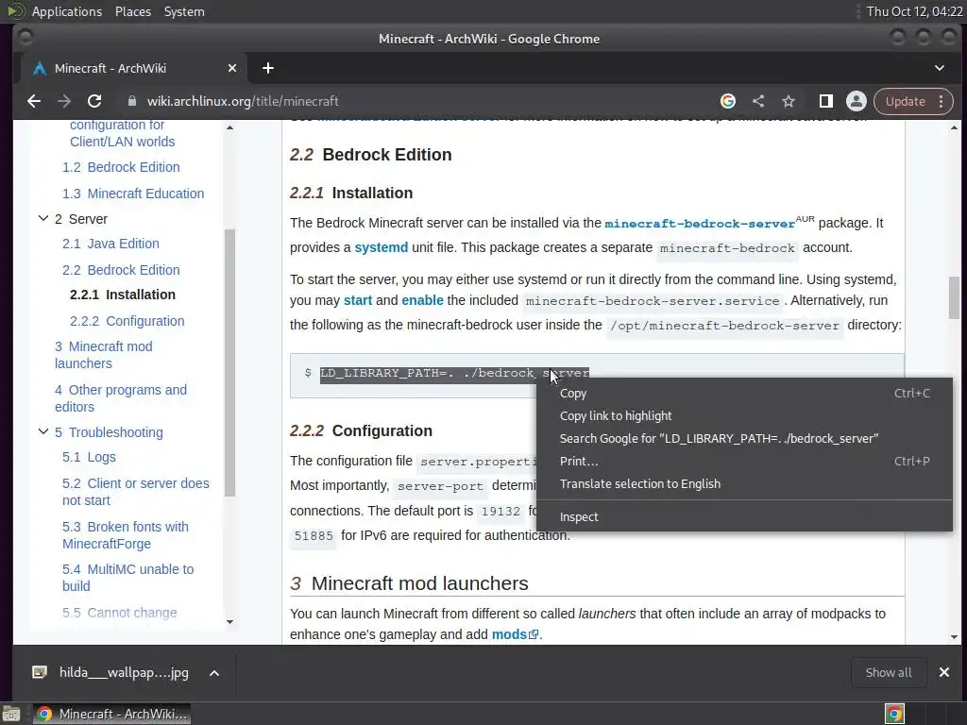Click the forward navigation arrow
This screenshot has height=725, width=967.
coord(64,101)
